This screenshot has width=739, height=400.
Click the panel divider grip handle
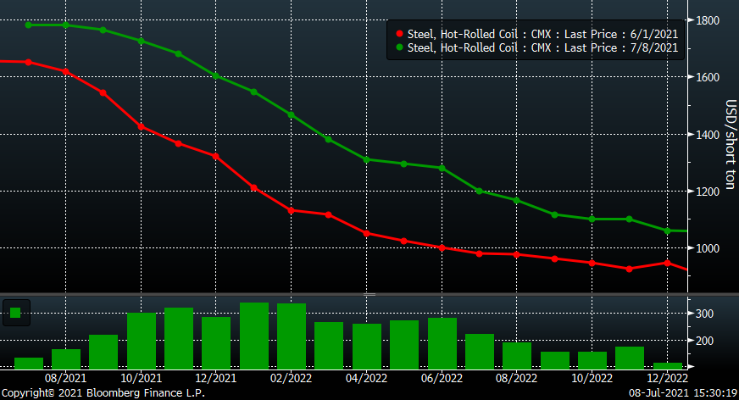pyautogui.click(x=369, y=294)
